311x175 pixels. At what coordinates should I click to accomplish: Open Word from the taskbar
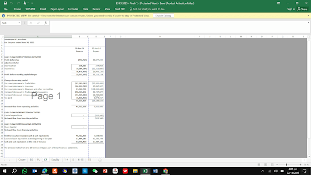tap(155, 171)
